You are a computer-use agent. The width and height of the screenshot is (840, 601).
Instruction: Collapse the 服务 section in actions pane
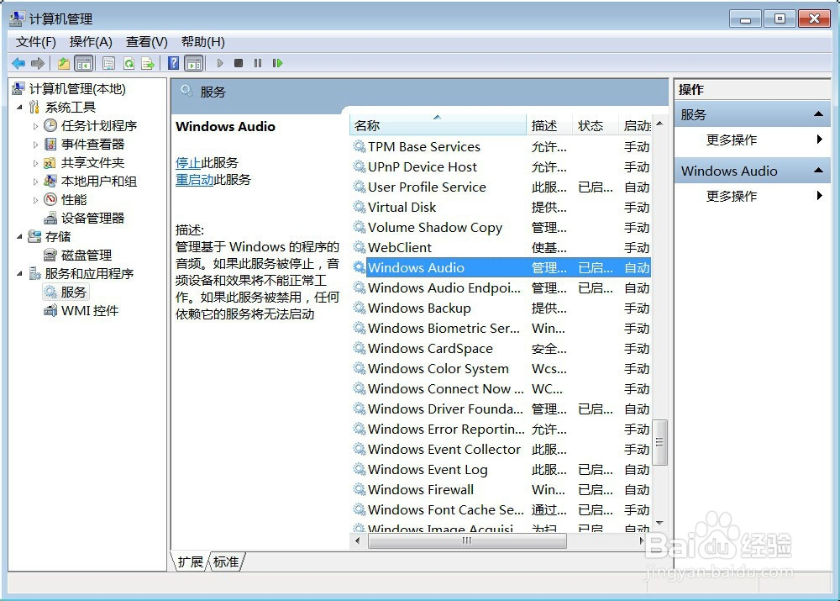click(x=818, y=113)
